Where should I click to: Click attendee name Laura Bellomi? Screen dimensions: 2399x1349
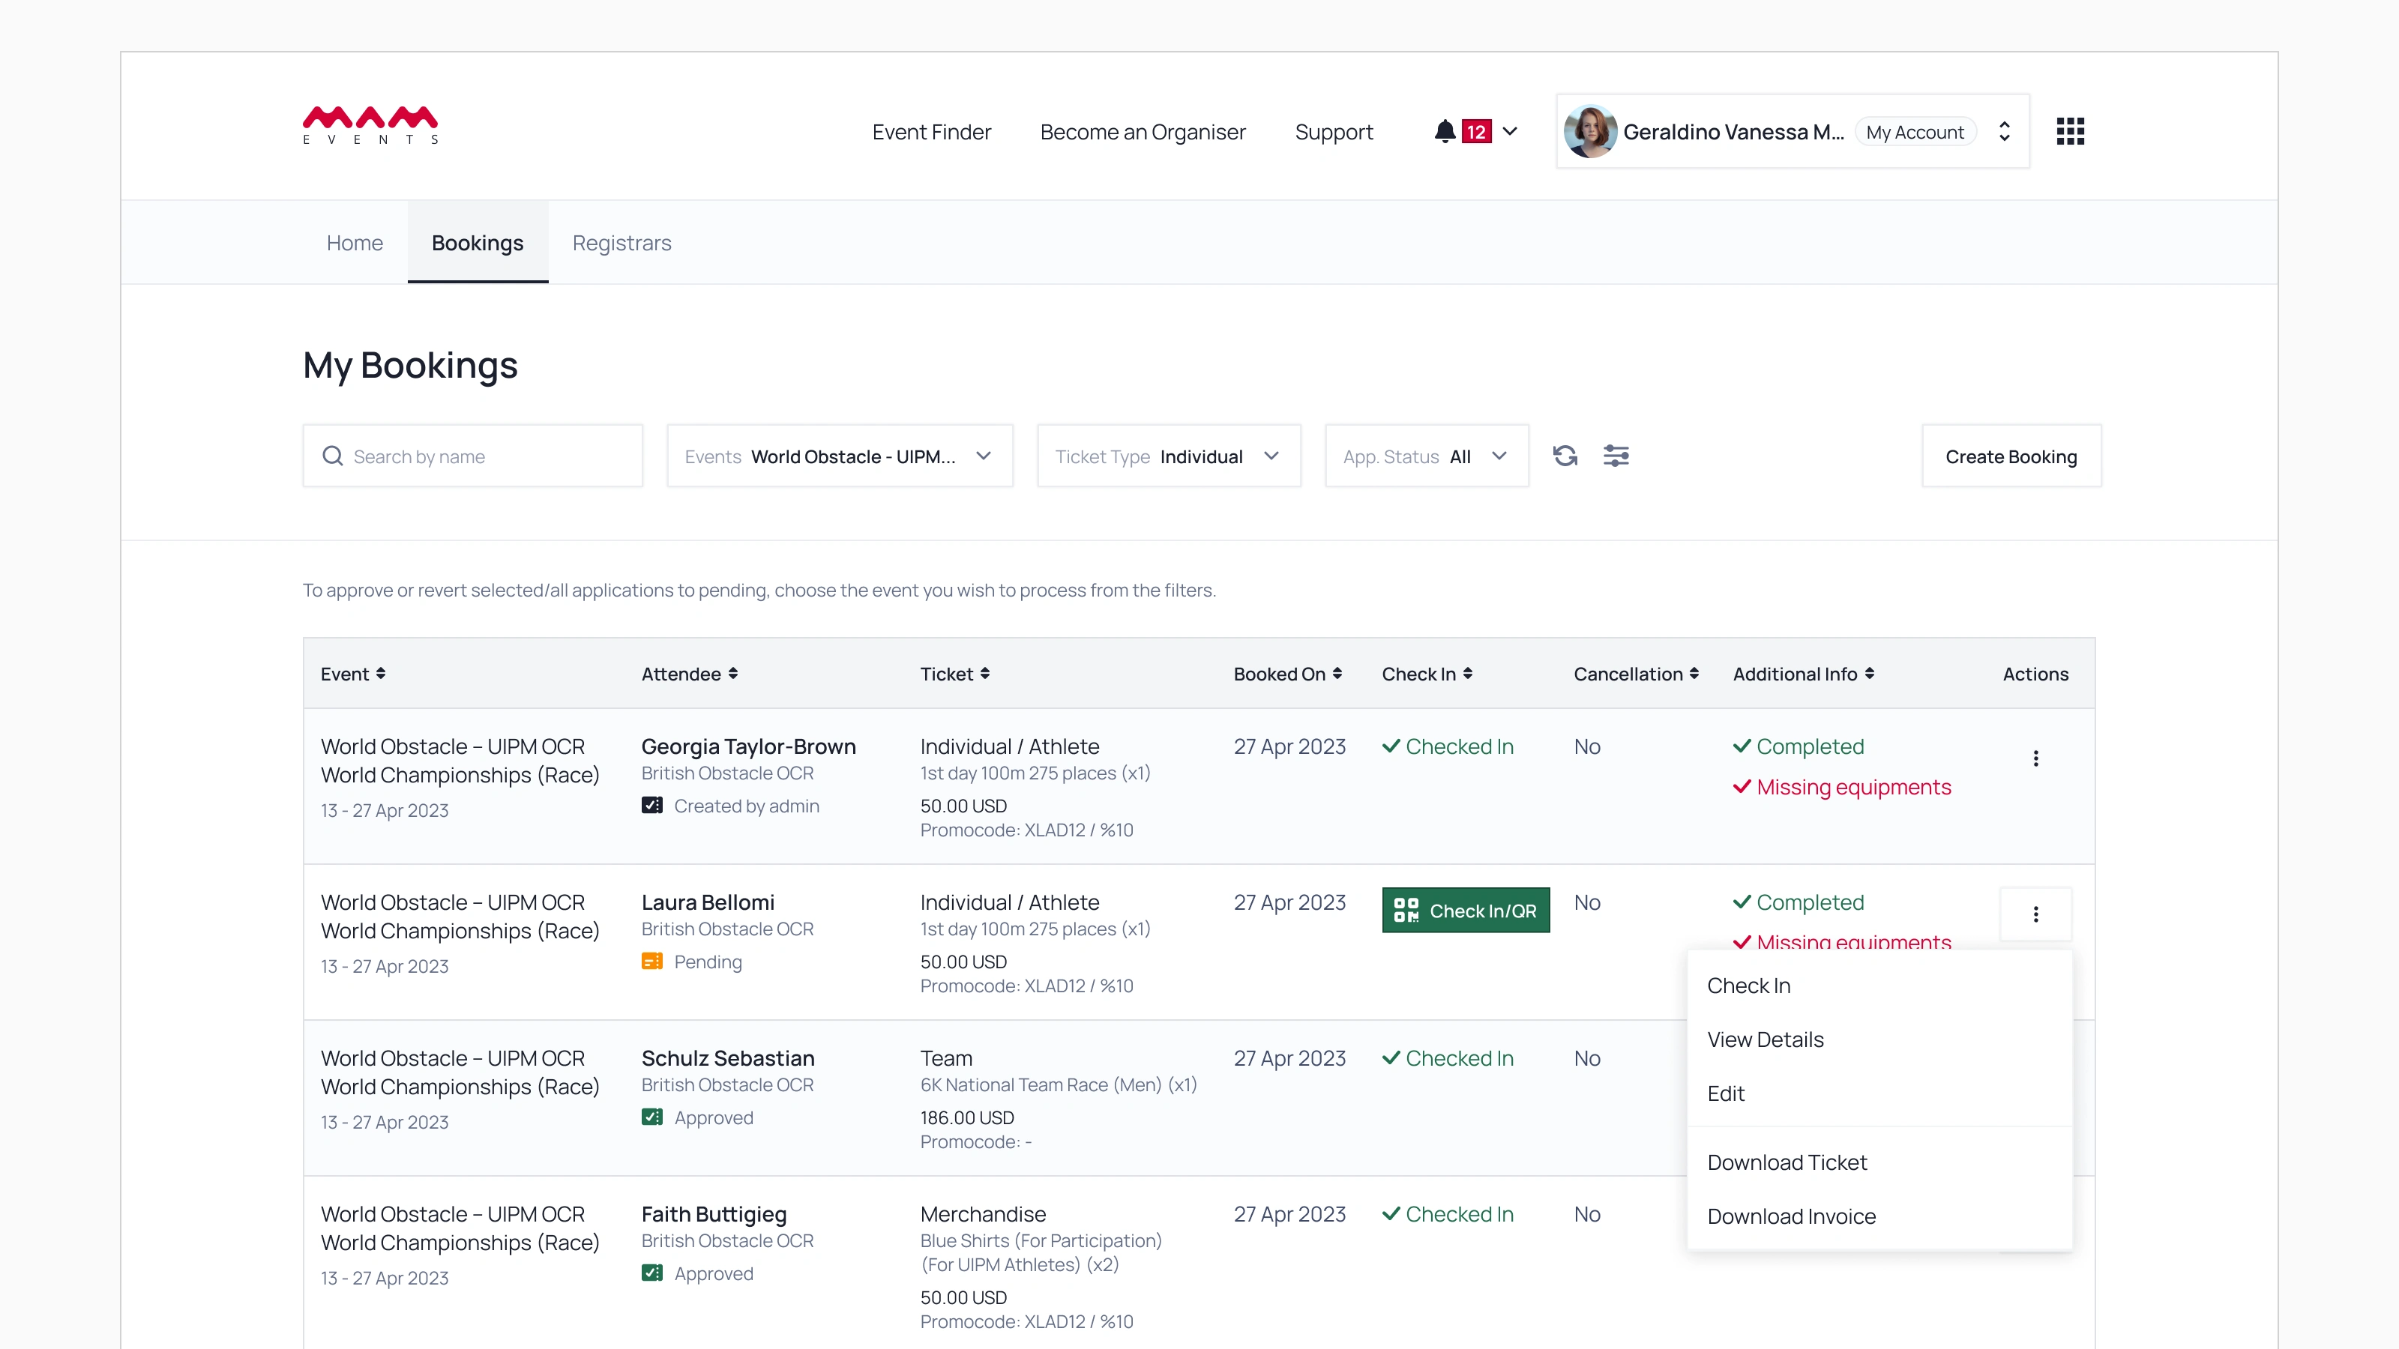pyautogui.click(x=708, y=903)
